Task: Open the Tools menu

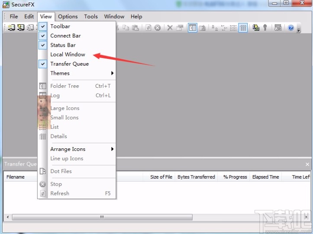Action: (x=91, y=16)
